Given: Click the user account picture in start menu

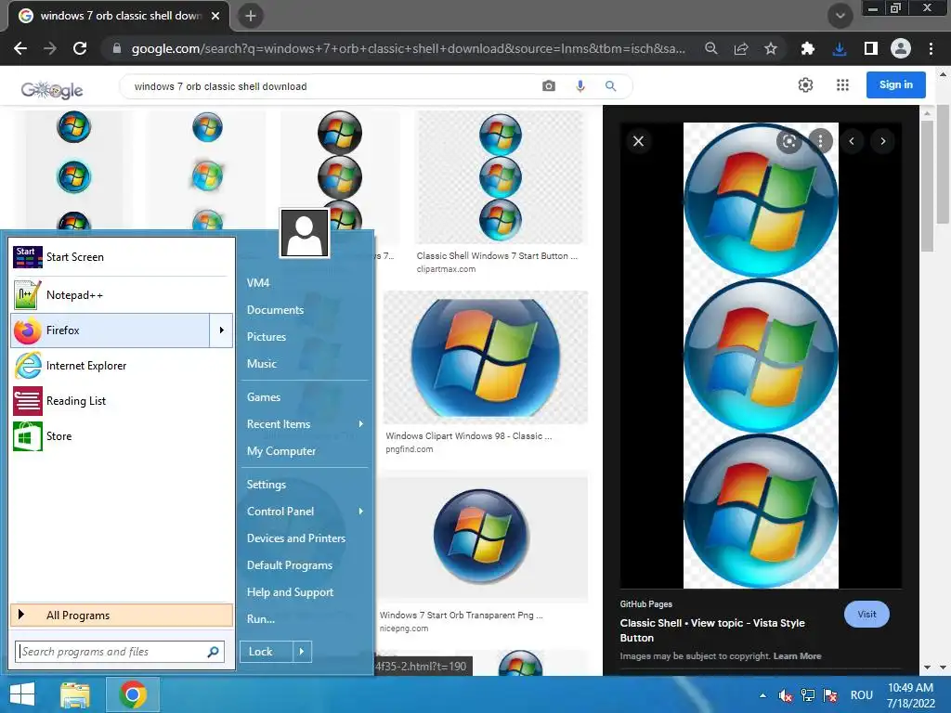Looking at the screenshot, I should pos(305,233).
